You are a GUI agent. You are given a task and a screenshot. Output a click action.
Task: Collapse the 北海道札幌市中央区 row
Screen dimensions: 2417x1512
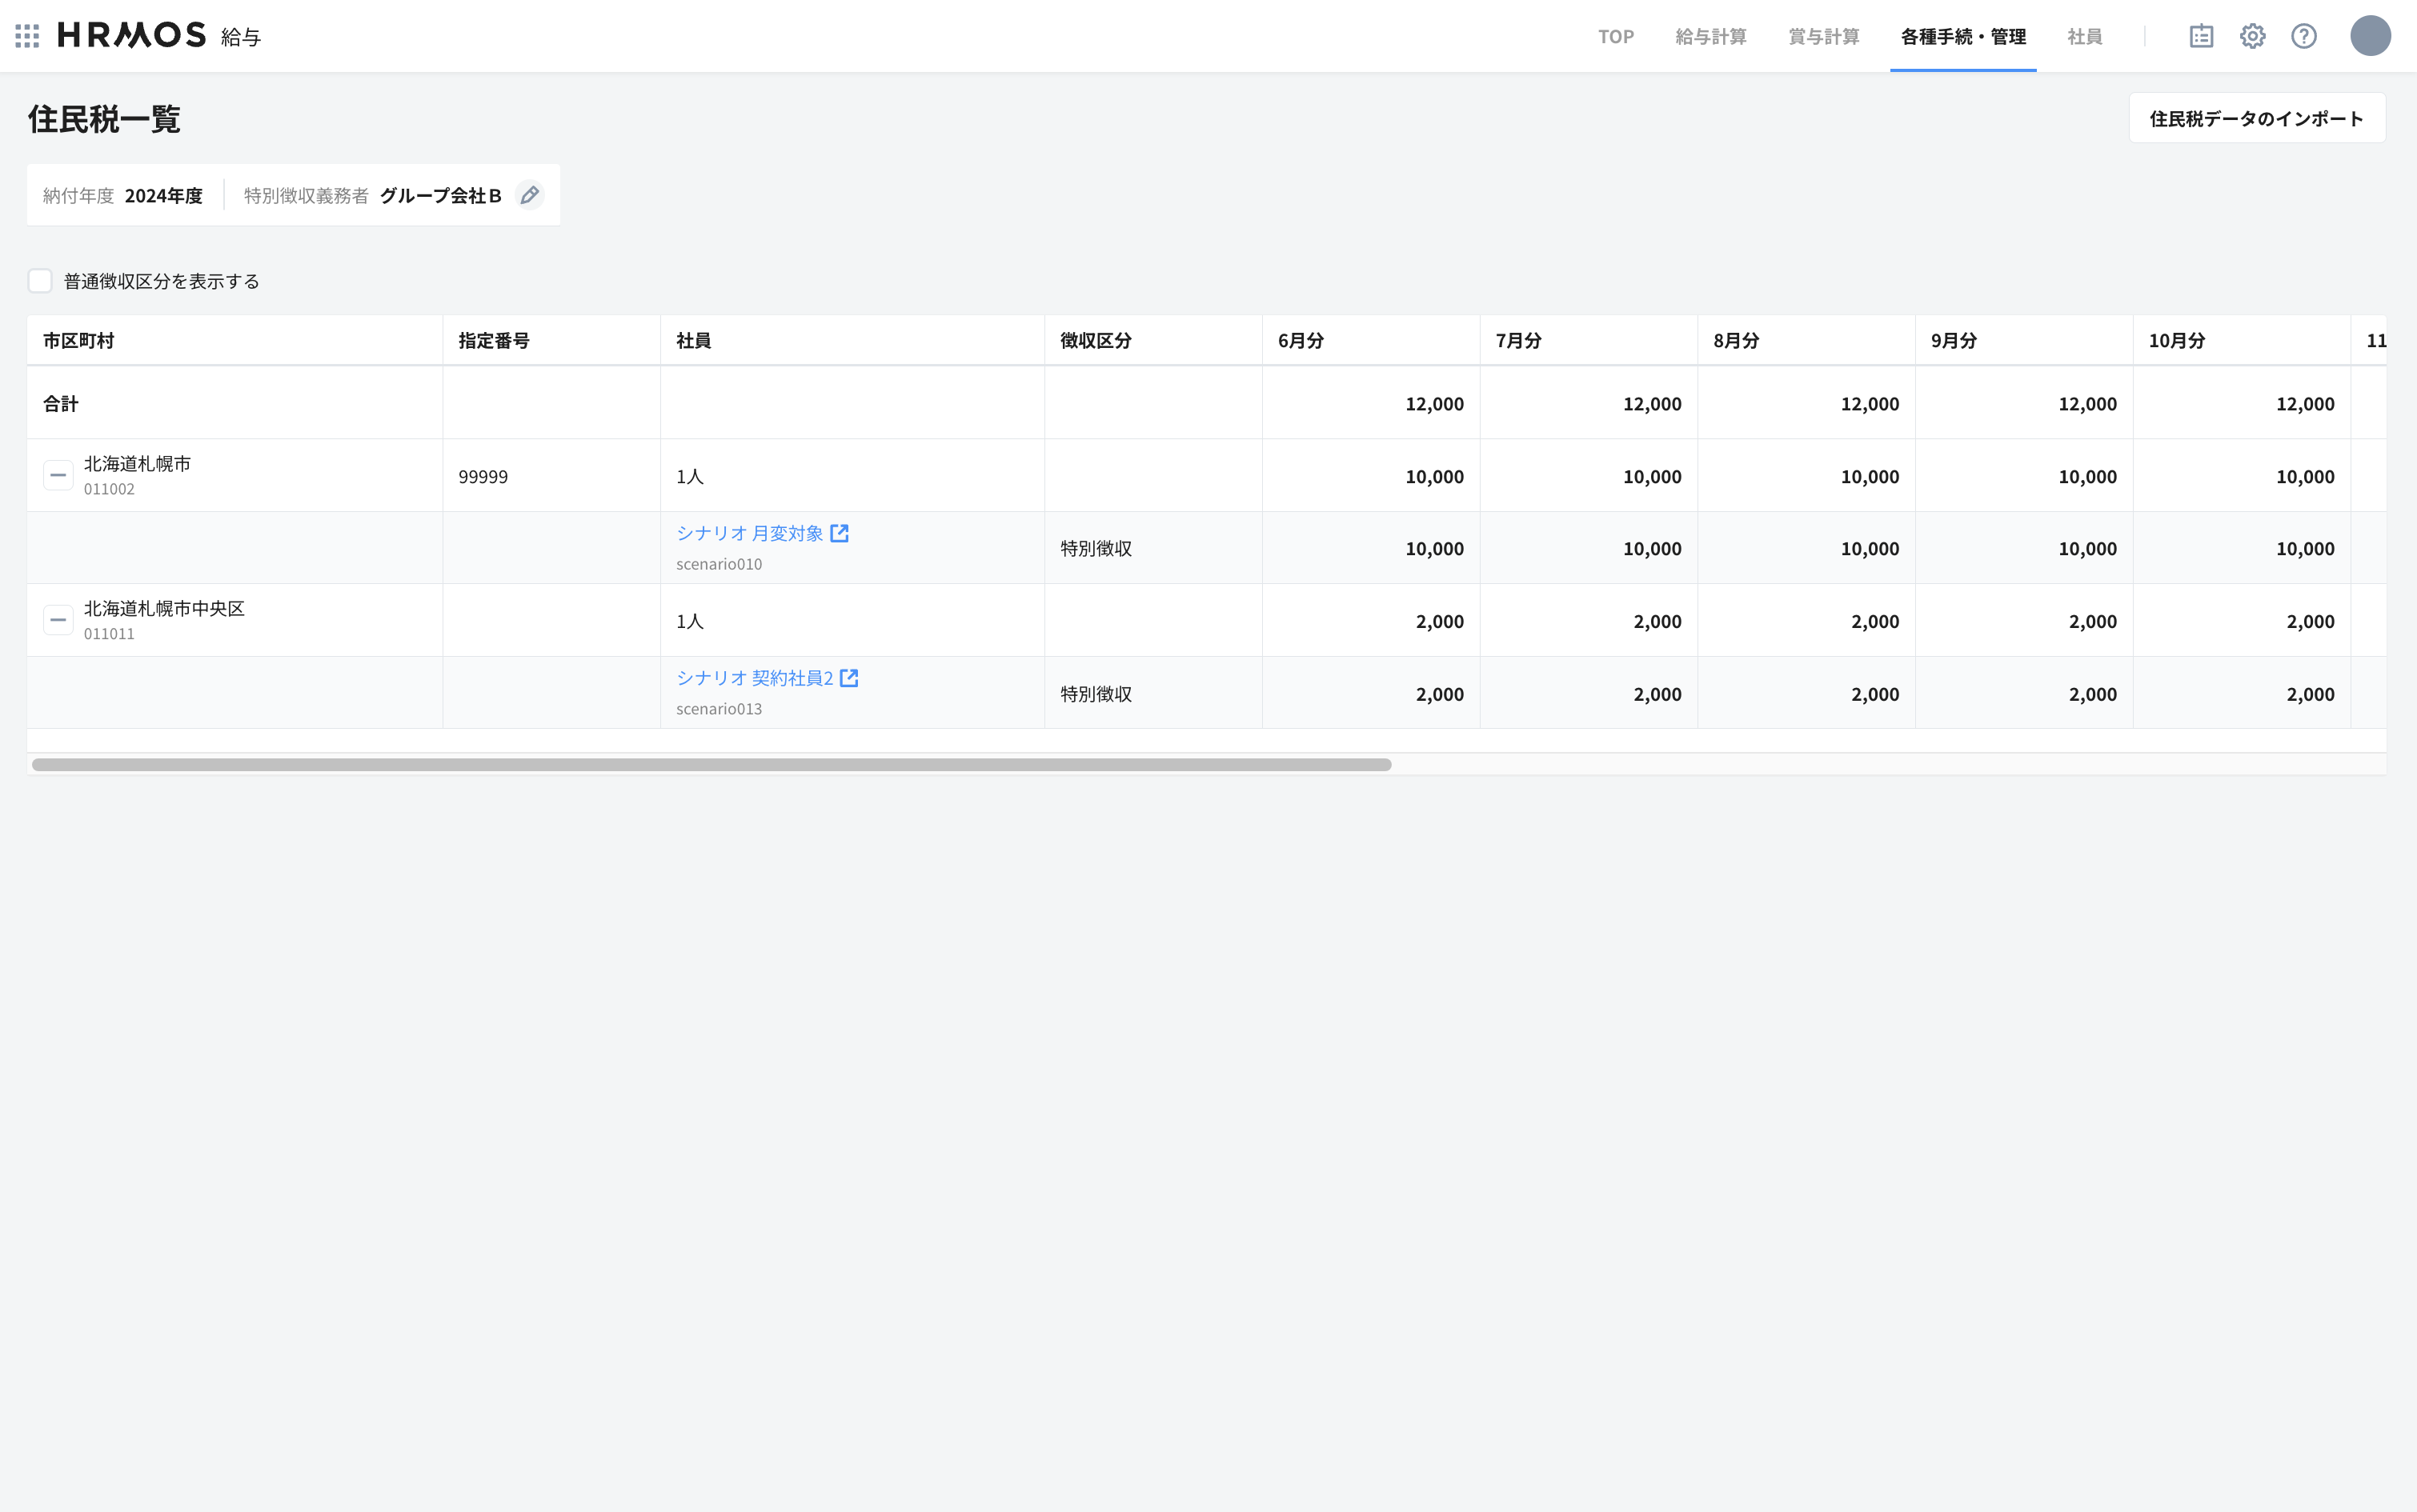coord(58,620)
